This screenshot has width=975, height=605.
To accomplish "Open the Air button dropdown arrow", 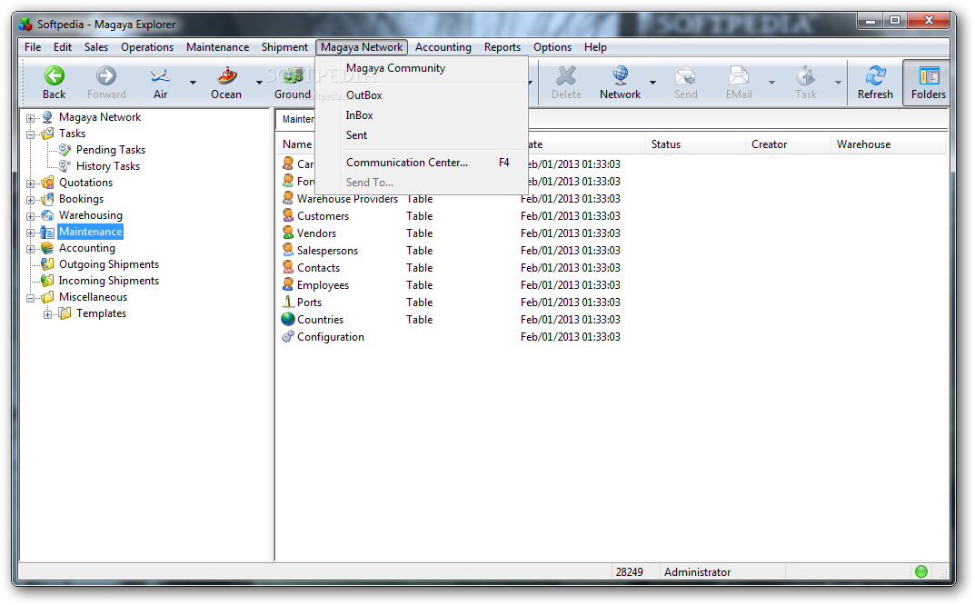I will coord(193,83).
